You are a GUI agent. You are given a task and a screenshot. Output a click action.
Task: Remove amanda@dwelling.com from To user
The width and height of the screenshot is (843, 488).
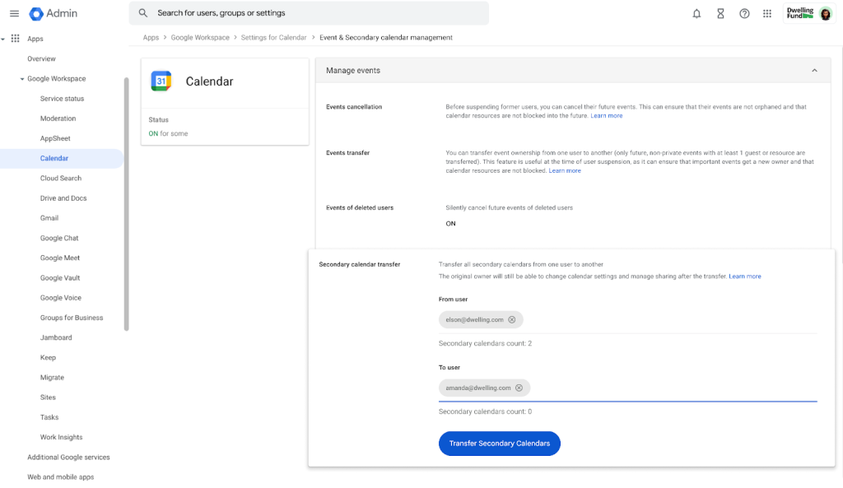coord(519,388)
